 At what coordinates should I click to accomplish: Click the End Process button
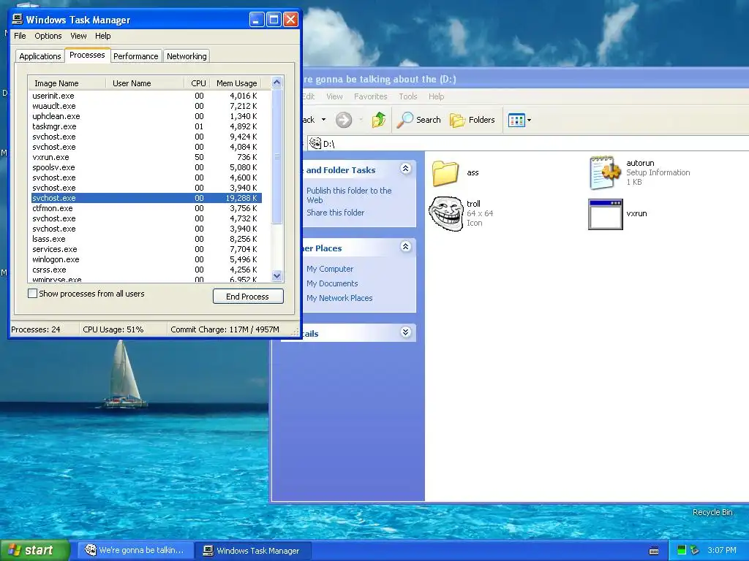click(x=248, y=297)
